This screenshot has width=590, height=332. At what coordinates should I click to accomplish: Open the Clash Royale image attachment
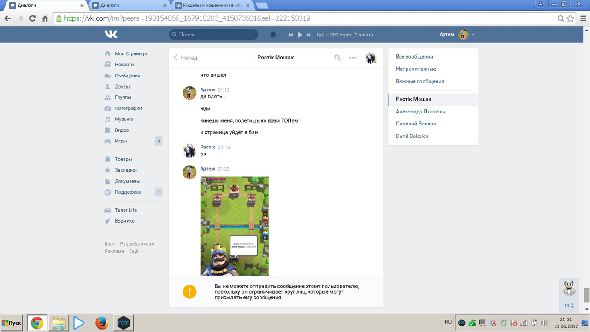tap(234, 226)
